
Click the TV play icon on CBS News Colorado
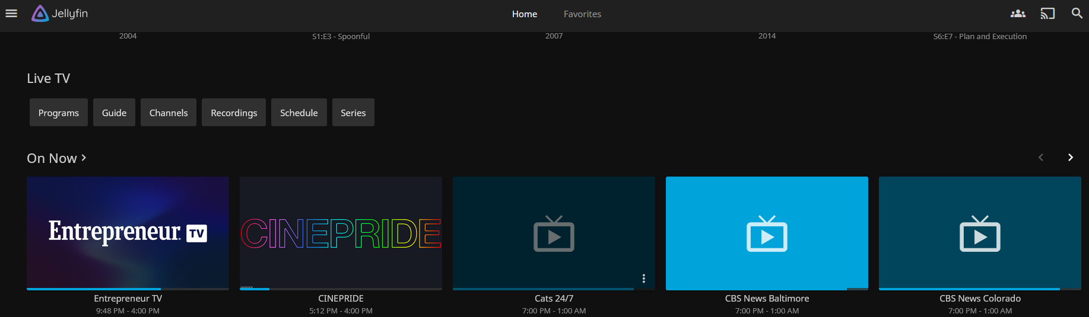coord(980,233)
